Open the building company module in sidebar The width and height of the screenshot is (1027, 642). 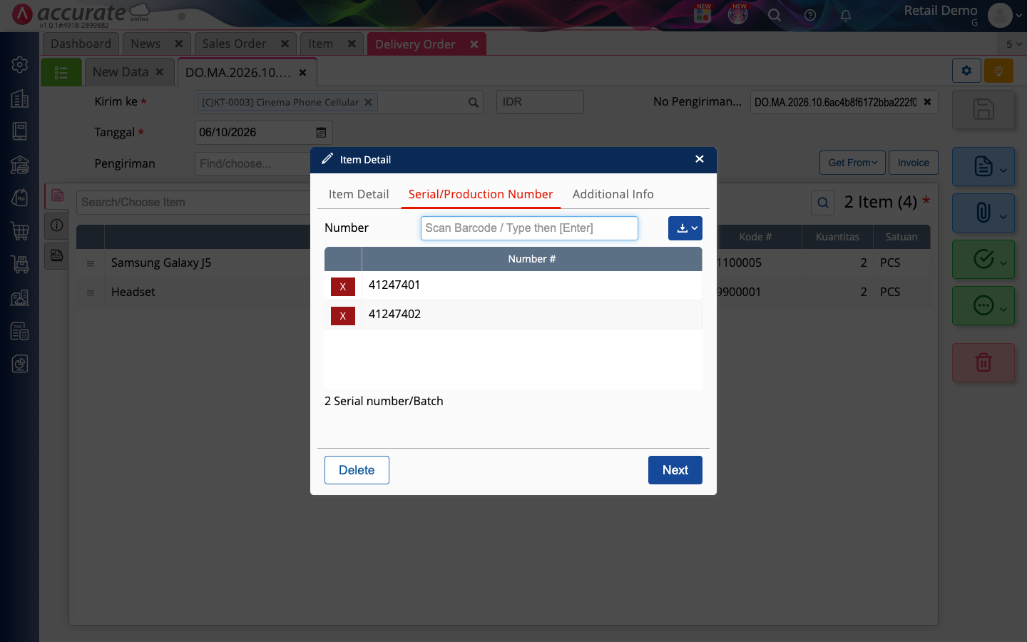[x=20, y=98]
